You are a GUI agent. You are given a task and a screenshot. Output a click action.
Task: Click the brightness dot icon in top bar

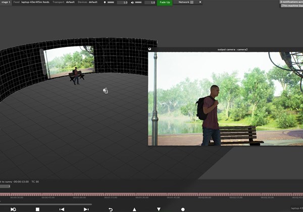[105, 2]
